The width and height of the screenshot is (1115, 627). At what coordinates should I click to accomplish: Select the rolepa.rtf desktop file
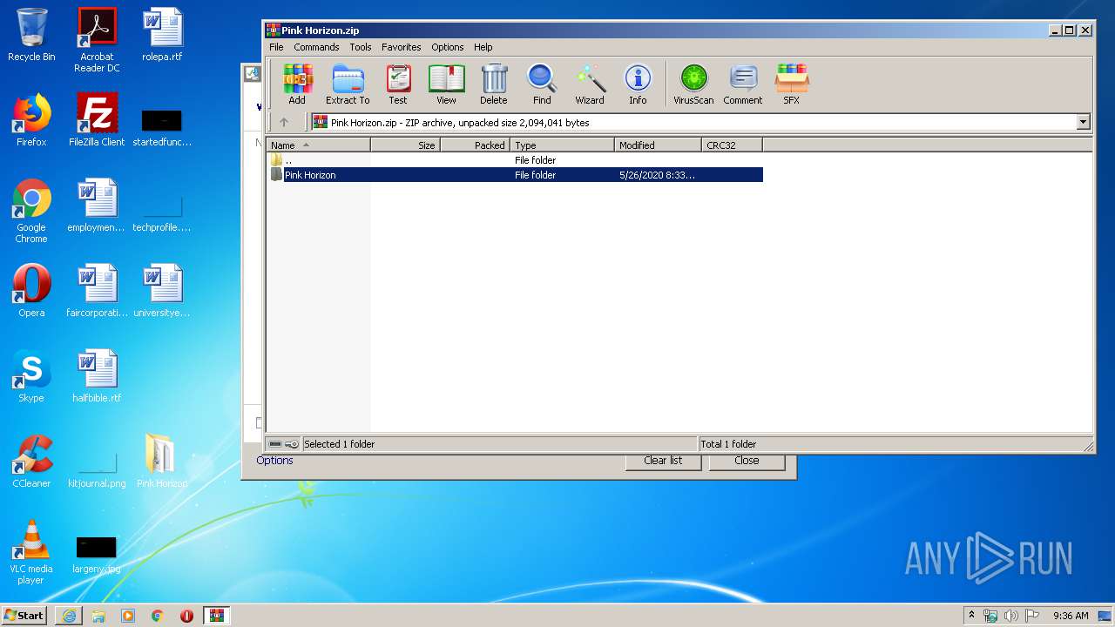point(162,35)
